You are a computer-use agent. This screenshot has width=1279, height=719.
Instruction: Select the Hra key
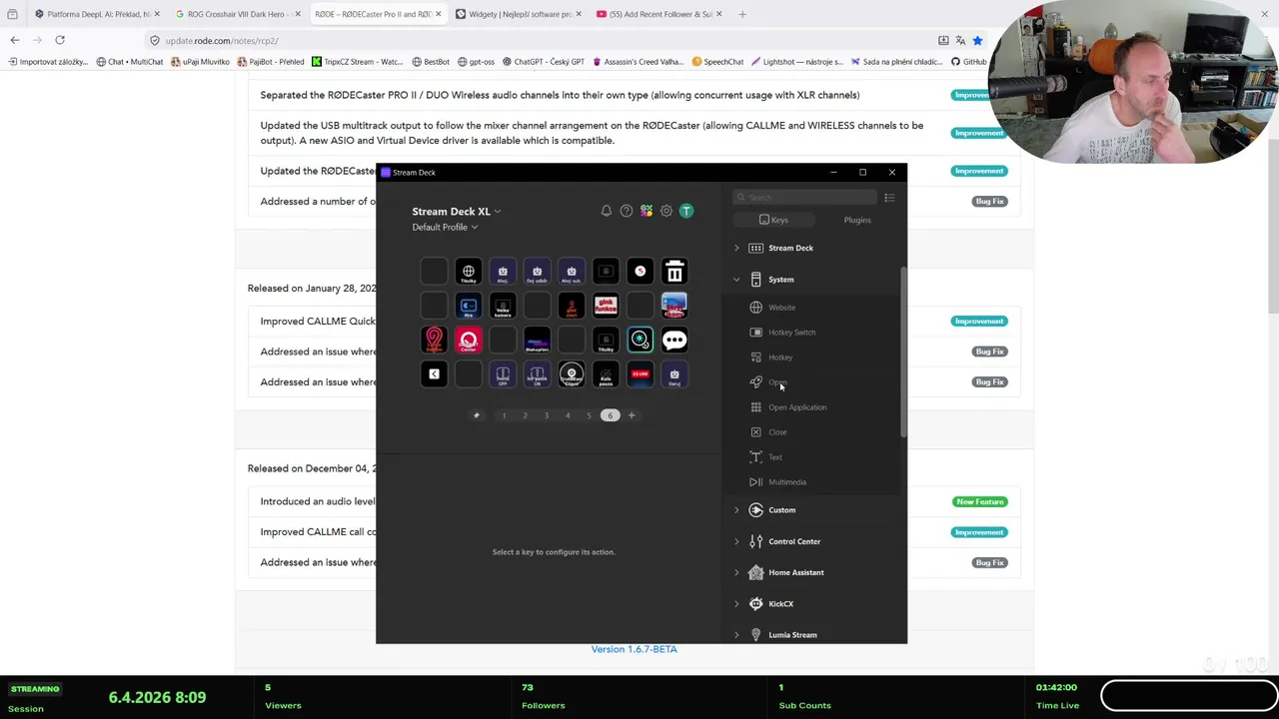469,306
